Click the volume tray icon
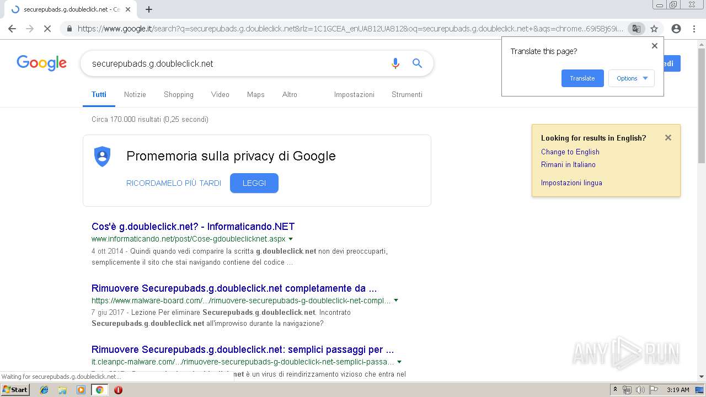The image size is (706, 397). click(x=640, y=390)
